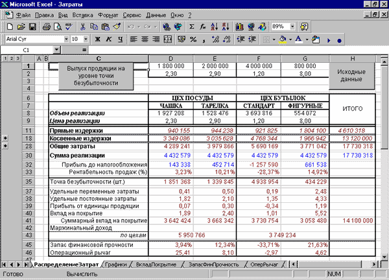Toggle Bold (Ж) formatting
This screenshot has width=389, height=280.
(x=97, y=40)
